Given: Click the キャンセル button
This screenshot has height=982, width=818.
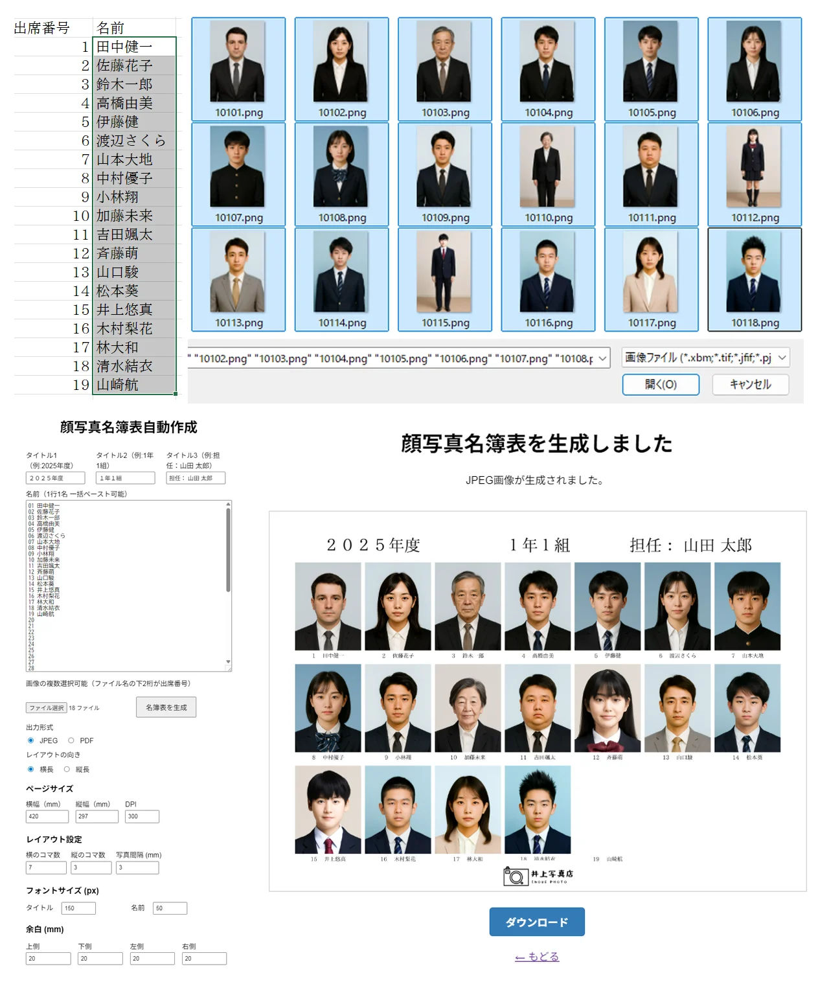Looking at the screenshot, I should 750,384.
